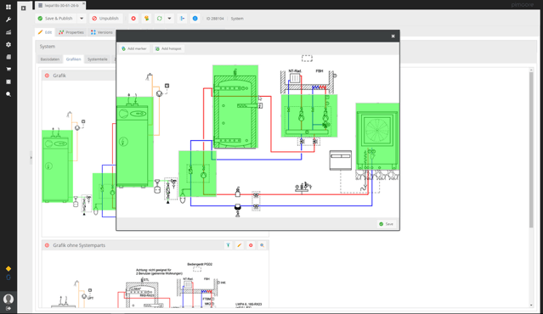Image resolution: width=543 pixels, height=314 pixels.
Task: Click the shopping cart icon in sidebar
Action: (8, 69)
